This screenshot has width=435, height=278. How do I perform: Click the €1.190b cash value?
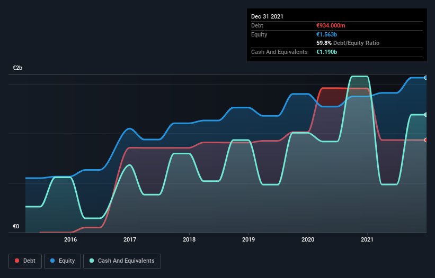tap(326, 52)
